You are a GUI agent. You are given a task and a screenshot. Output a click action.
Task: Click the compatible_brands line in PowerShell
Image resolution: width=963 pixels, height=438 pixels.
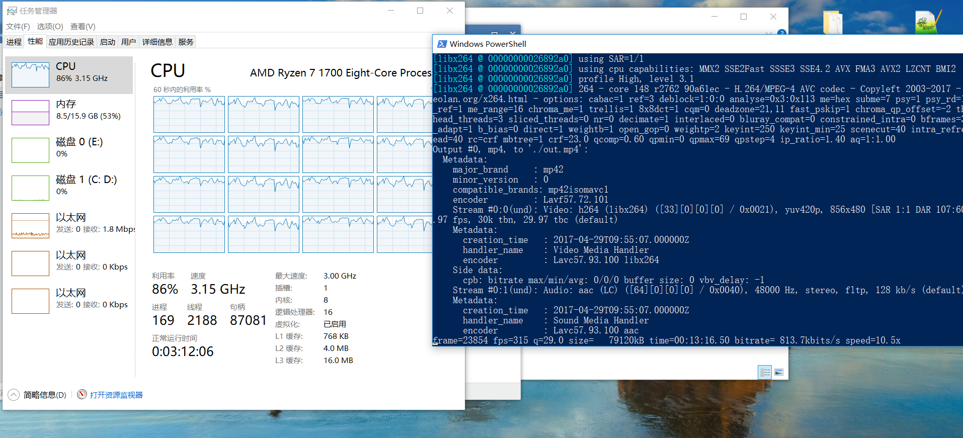tap(530, 190)
